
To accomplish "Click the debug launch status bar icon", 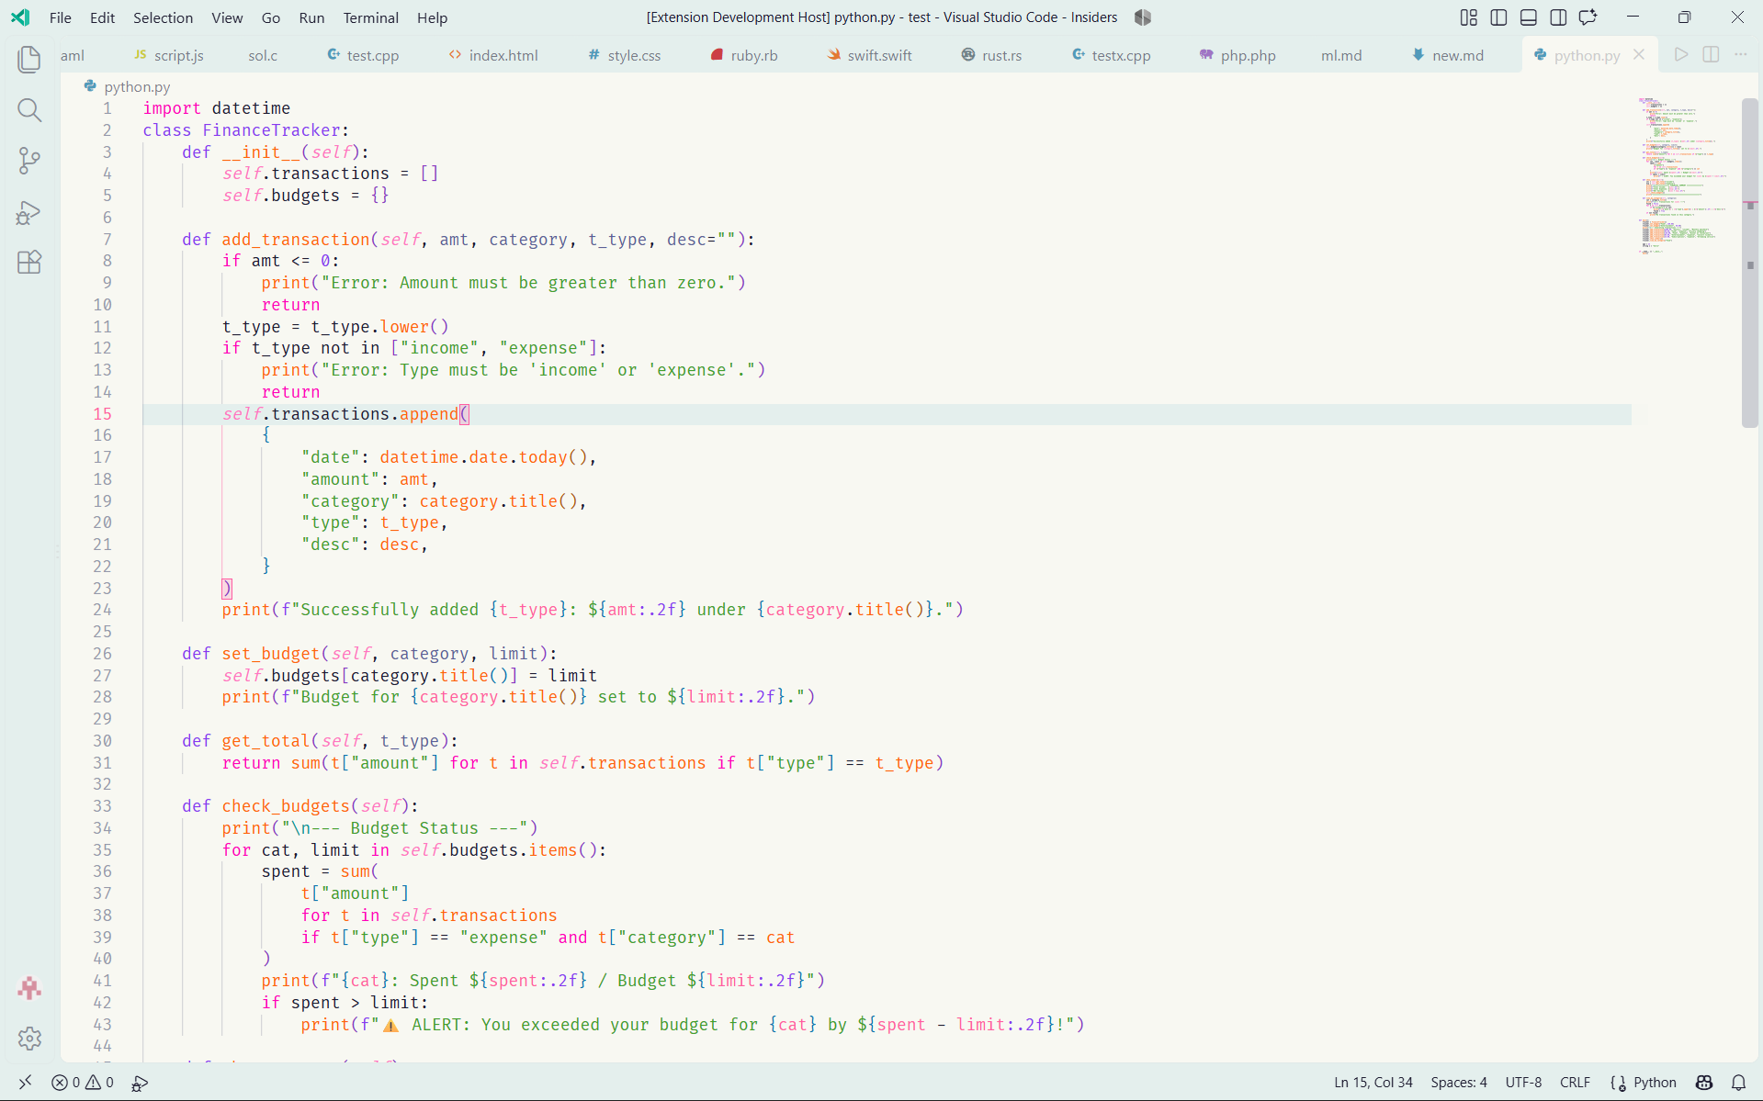I will point(140,1083).
